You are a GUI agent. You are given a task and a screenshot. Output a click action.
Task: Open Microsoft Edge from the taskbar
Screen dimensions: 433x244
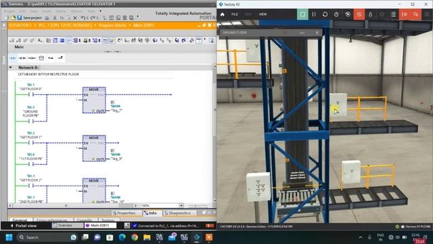[x=122, y=237]
